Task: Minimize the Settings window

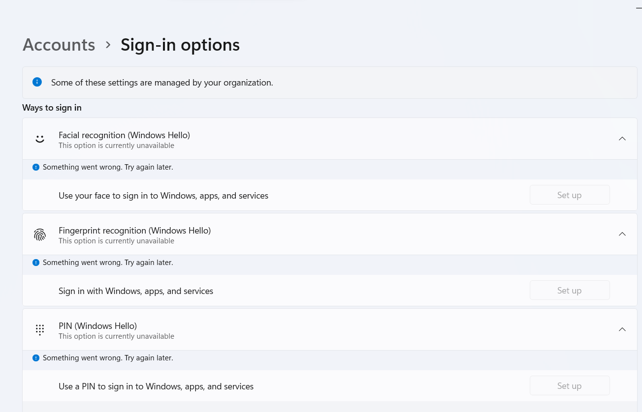Action: pyautogui.click(x=639, y=7)
